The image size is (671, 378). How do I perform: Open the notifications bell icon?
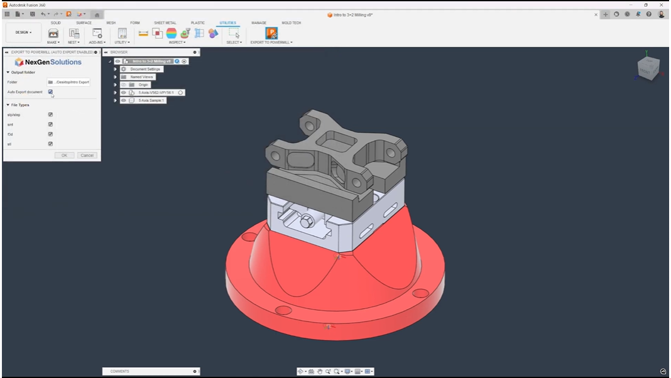click(638, 14)
